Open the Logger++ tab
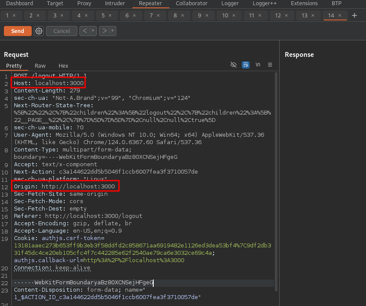 (x=264, y=3)
